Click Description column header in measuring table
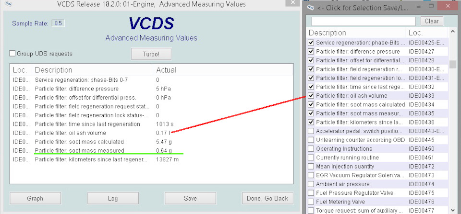This screenshot has height=214, width=461. pyautogui.click(x=92, y=70)
